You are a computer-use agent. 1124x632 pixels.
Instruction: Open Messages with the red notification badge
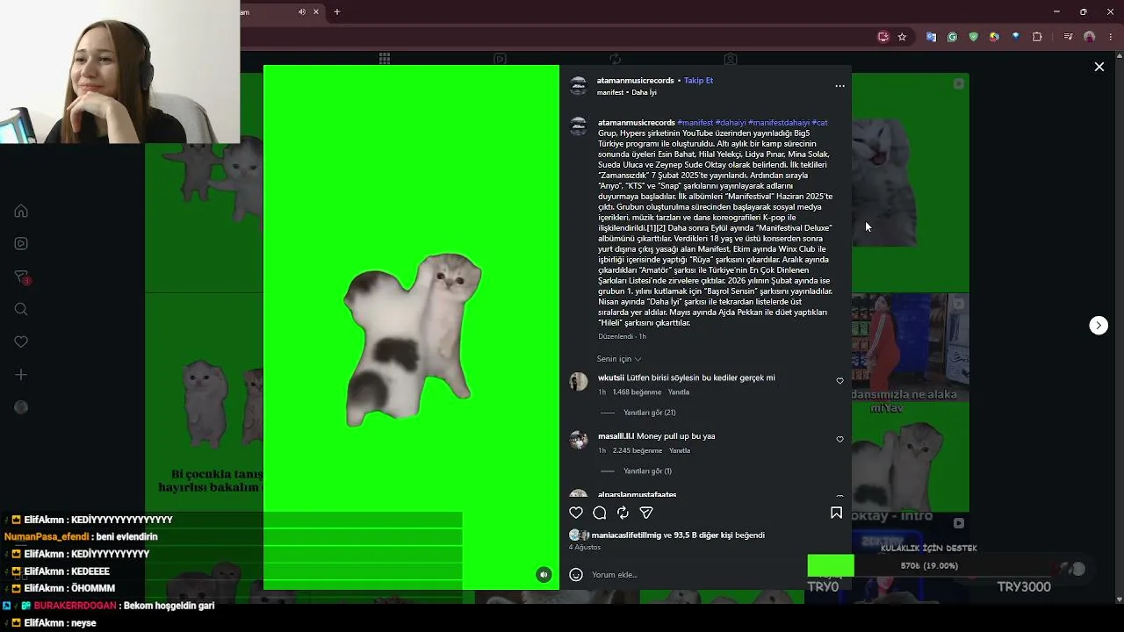coord(22,277)
